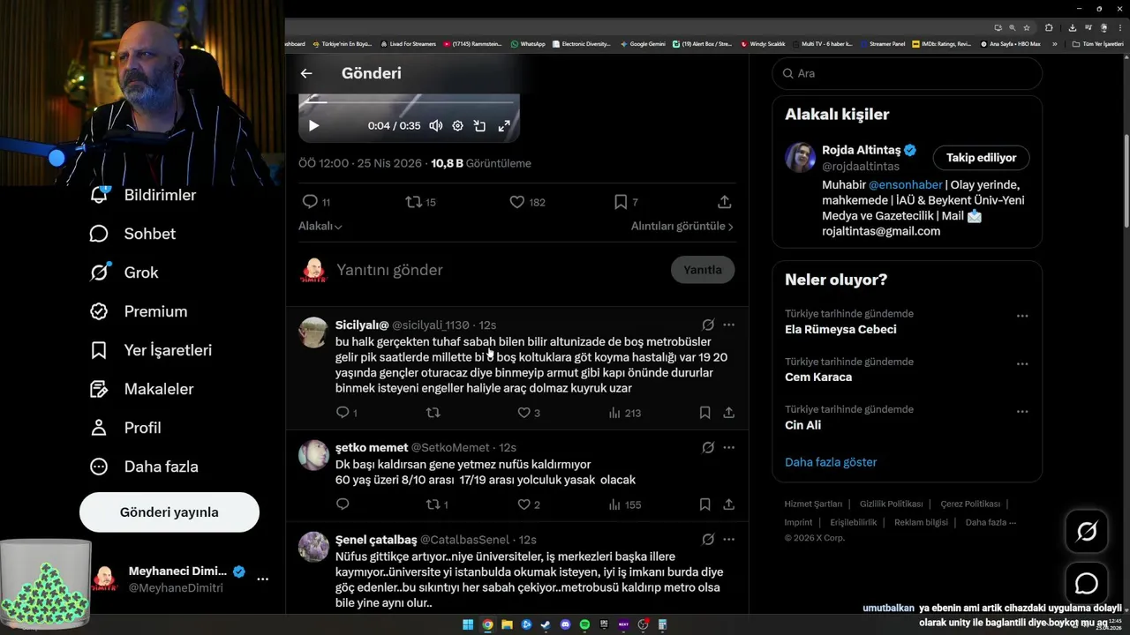Open Hizmet Şartları footer link
The width and height of the screenshot is (1130, 635).
[x=813, y=504]
